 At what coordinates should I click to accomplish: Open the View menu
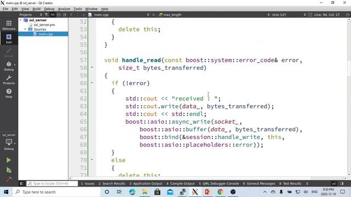point(25,9)
